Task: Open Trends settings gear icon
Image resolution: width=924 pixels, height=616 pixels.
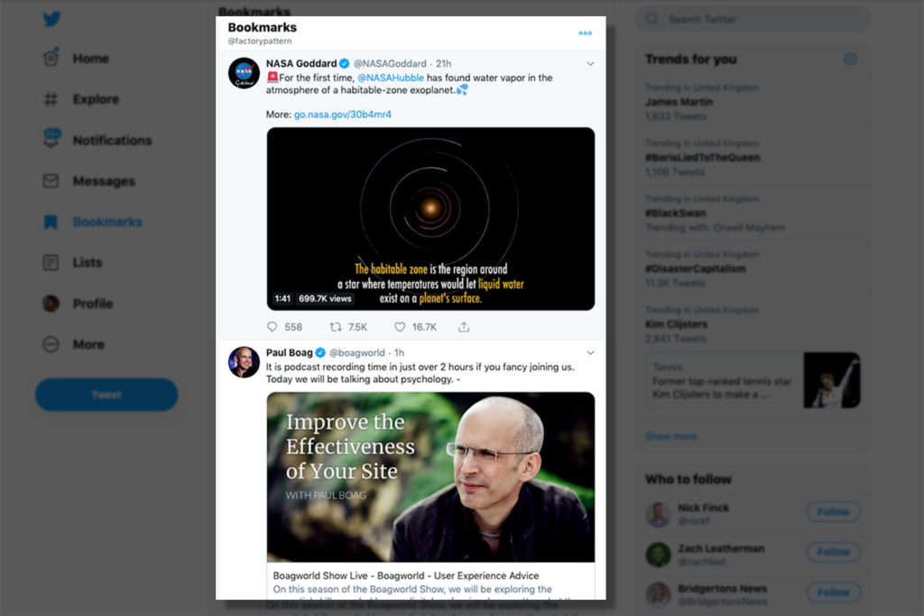Action: (850, 59)
